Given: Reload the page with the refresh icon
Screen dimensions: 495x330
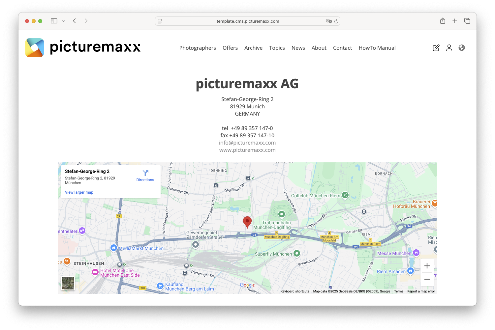Looking at the screenshot, I should click(x=336, y=21).
